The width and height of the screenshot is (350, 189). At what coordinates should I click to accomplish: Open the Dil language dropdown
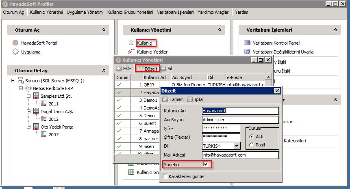click(237, 146)
